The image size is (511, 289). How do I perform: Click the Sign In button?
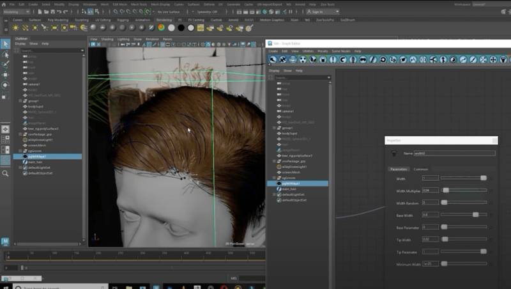point(323,12)
